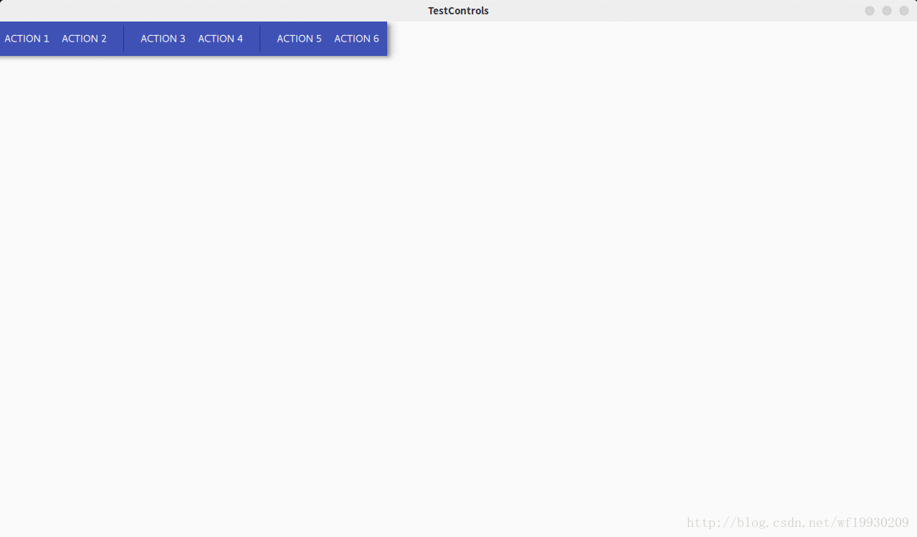
Task: Close the TestControls window
Action: pos(904,11)
